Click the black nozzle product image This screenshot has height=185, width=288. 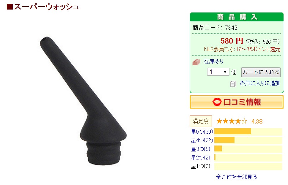[83, 101]
